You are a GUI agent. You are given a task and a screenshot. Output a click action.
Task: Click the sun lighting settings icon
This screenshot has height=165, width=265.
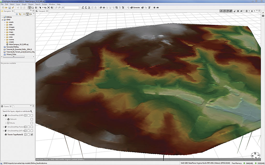pyautogui.click(x=154, y=7)
